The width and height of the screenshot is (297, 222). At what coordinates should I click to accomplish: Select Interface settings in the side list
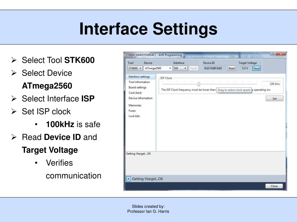point(140,77)
